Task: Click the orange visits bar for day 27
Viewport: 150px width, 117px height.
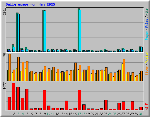Action: tap(124, 70)
